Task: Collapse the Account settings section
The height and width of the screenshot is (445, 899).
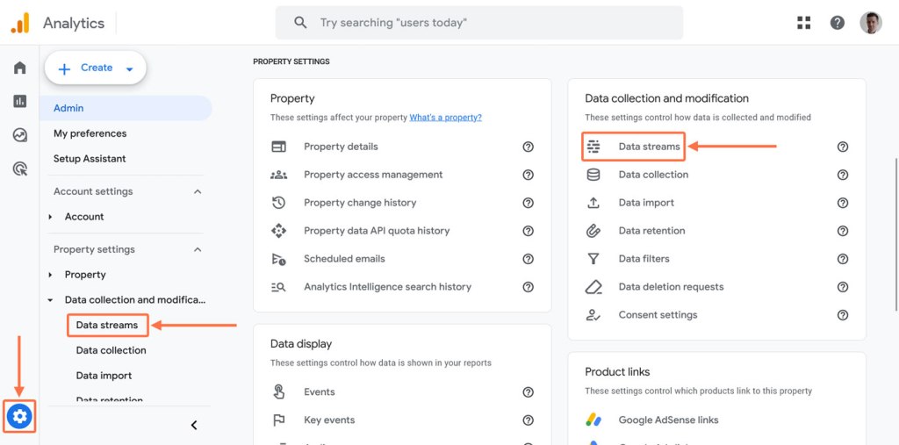Action: [x=198, y=191]
